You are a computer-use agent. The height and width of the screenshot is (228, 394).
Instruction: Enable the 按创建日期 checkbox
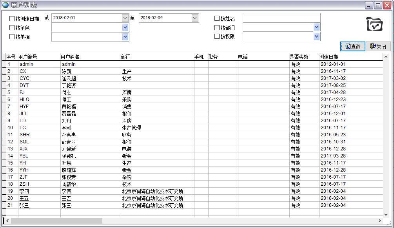click(12, 18)
